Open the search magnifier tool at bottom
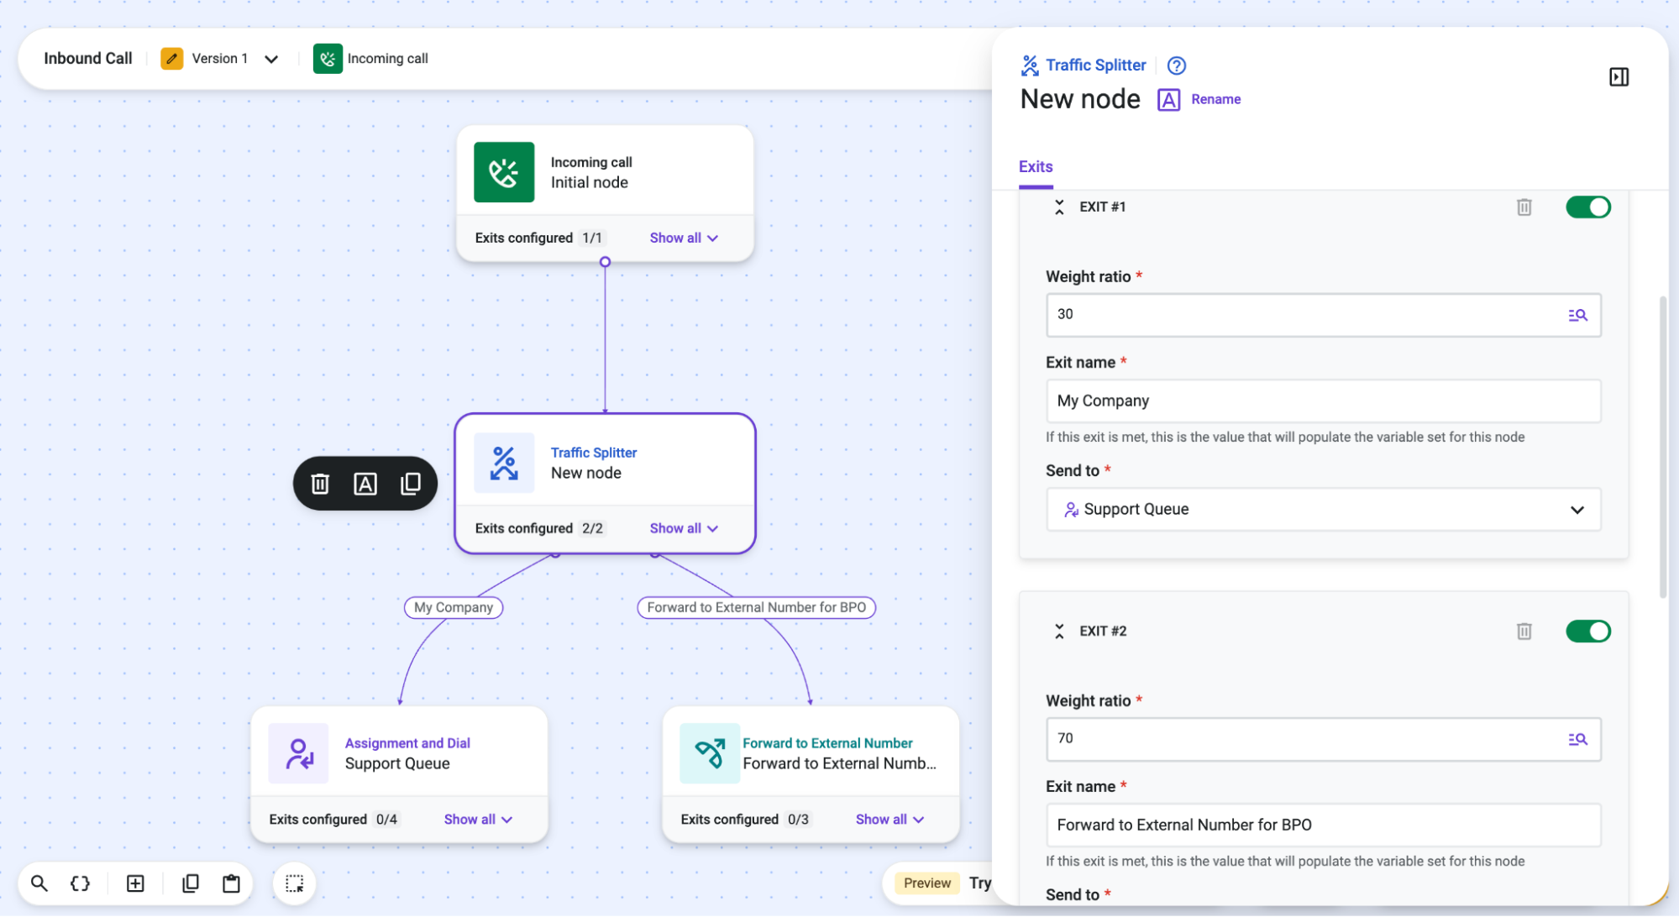The image size is (1679, 917). pyautogui.click(x=39, y=883)
